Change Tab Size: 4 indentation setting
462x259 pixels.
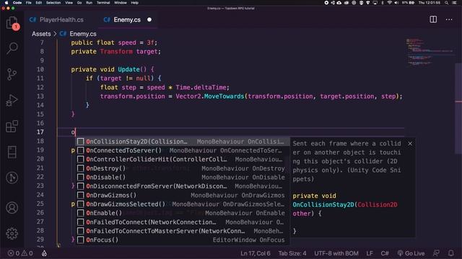pos(292,253)
